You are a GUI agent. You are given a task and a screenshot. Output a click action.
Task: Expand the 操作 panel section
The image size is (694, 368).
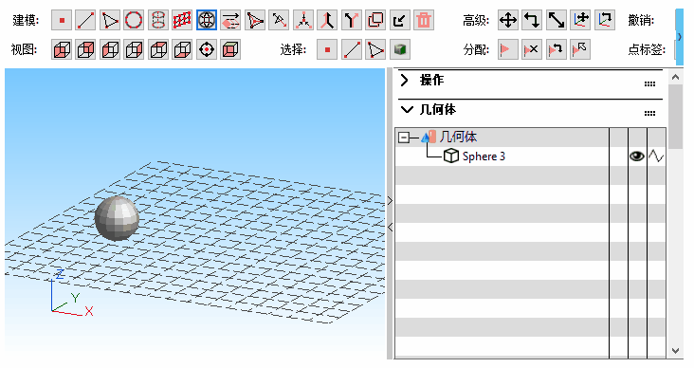404,81
